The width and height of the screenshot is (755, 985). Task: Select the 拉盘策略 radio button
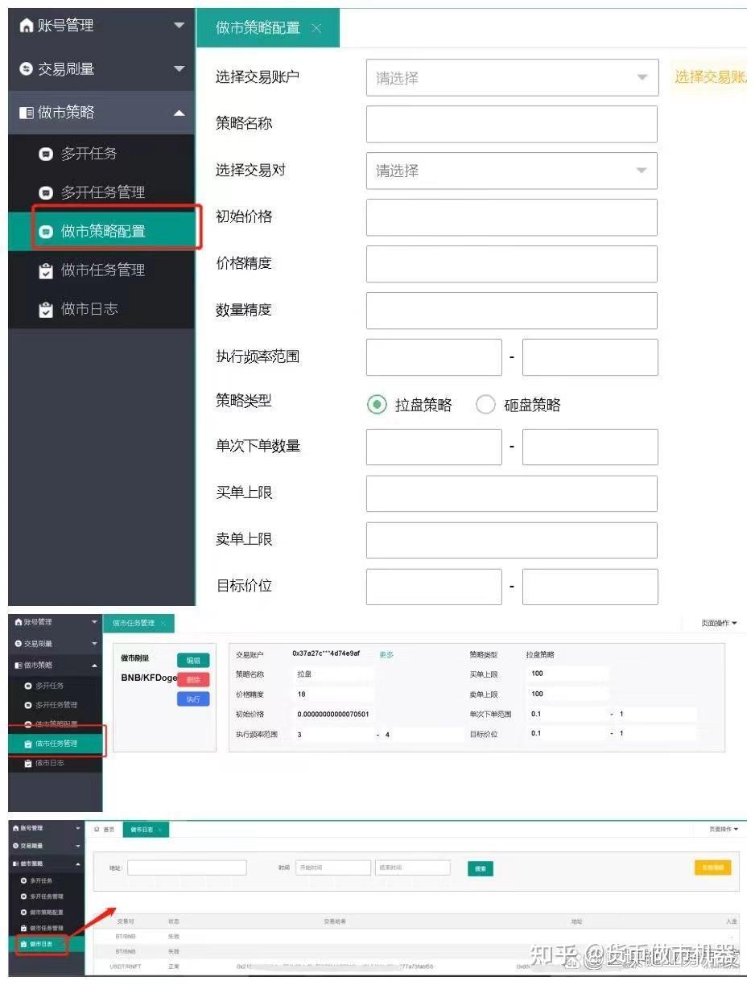tap(377, 405)
